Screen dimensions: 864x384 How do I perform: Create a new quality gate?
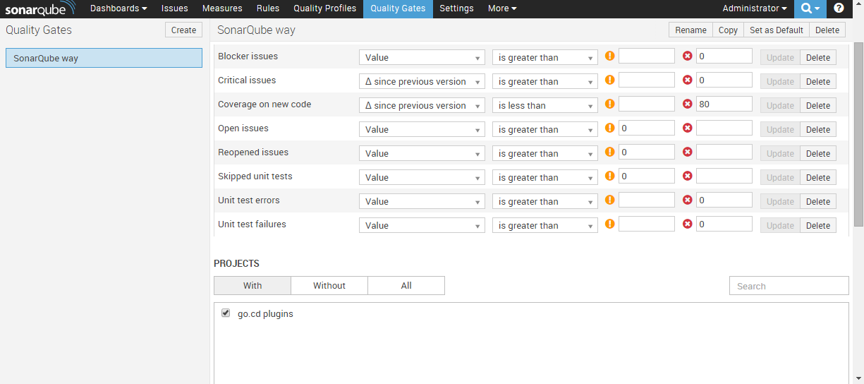pos(183,30)
